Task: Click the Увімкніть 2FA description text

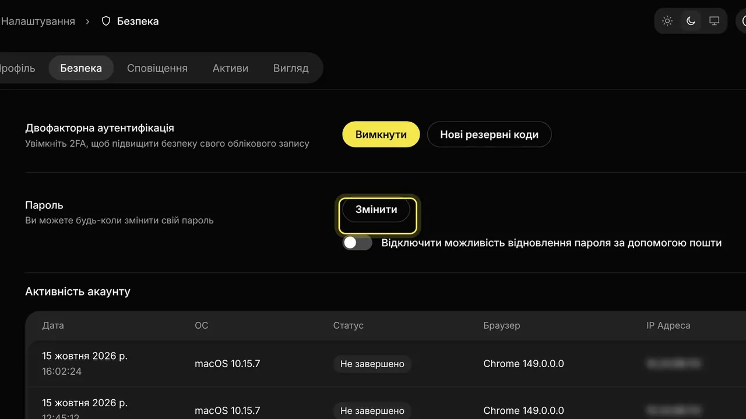Action: 167,144
